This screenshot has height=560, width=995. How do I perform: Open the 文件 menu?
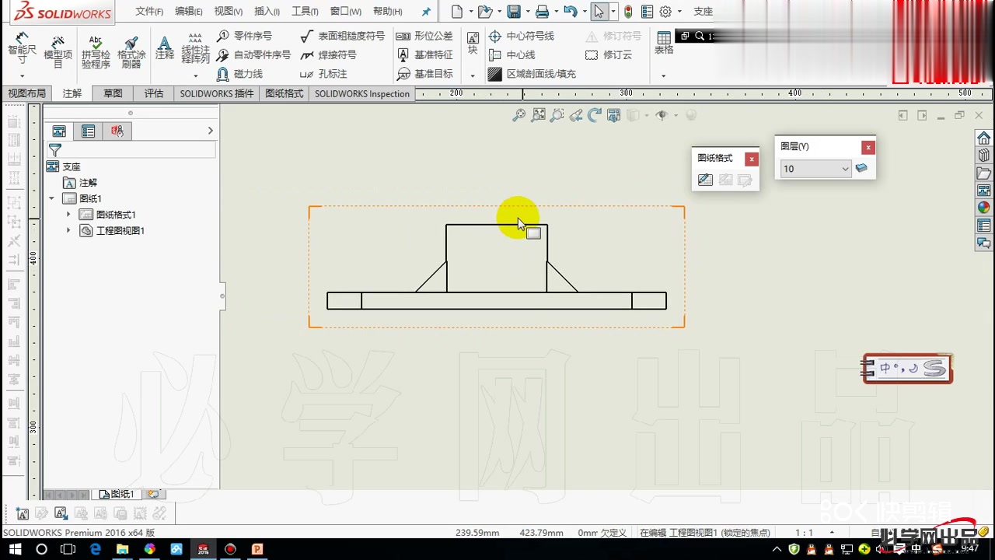149,12
